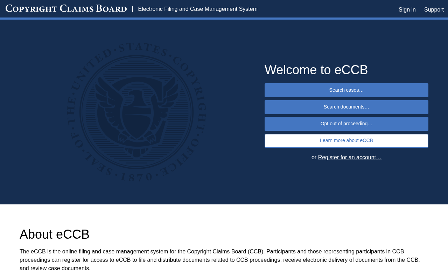Click the Welcome to eCCB heading

point(316,70)
